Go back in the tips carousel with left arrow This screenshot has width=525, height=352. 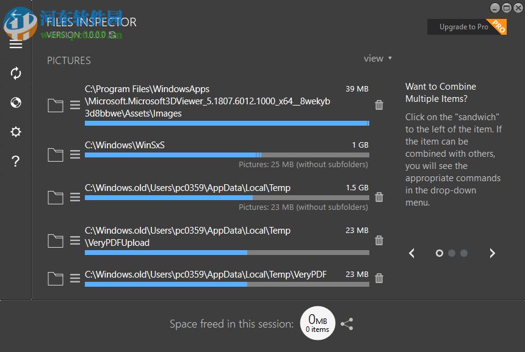(x=411, y=253)
